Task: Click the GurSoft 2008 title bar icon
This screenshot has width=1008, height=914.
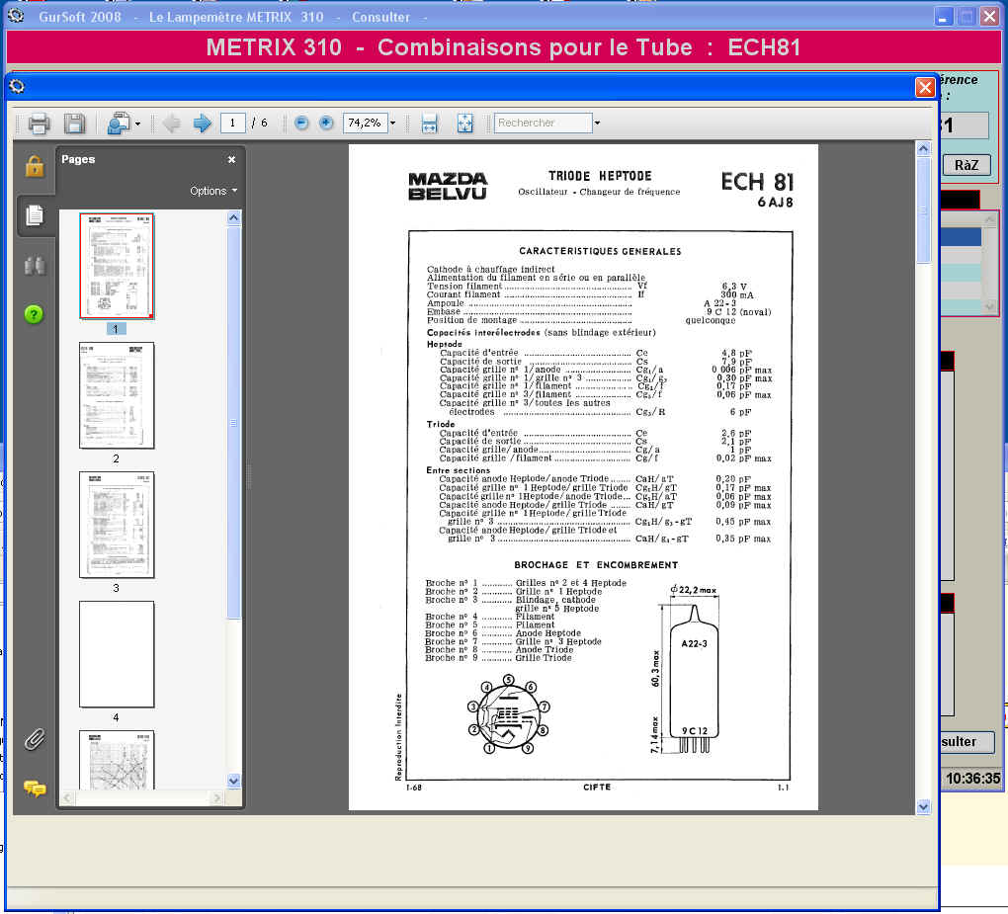Action: pyautogui.click(x=17, y=16)
